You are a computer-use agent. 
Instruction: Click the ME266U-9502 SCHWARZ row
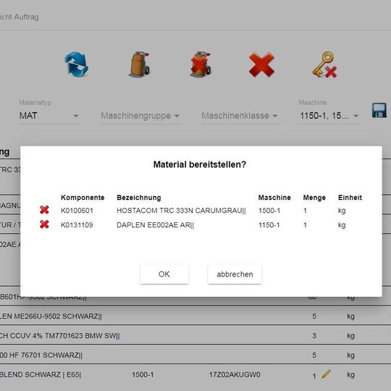pos(195,316)
